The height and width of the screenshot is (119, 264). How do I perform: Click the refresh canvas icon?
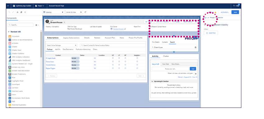[x=85, y=12]
